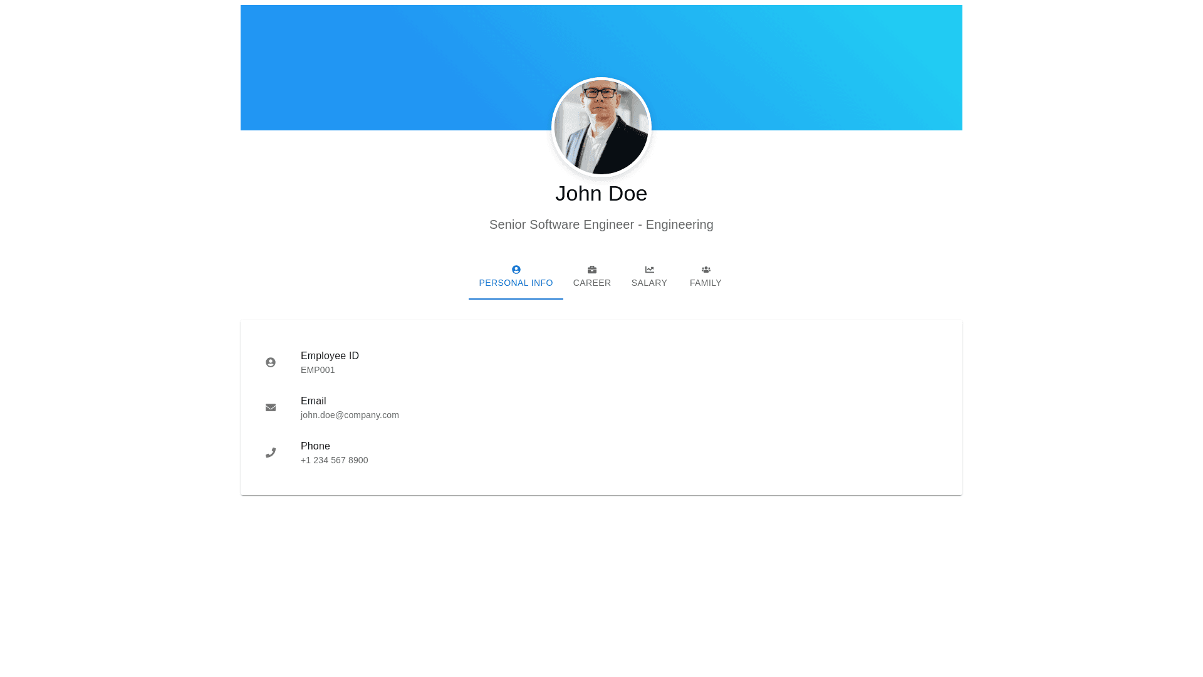The width and height of the screenshot is (1203, 677).
Task: Click the Employee ID account icon
Action: (x=271, y=362)
